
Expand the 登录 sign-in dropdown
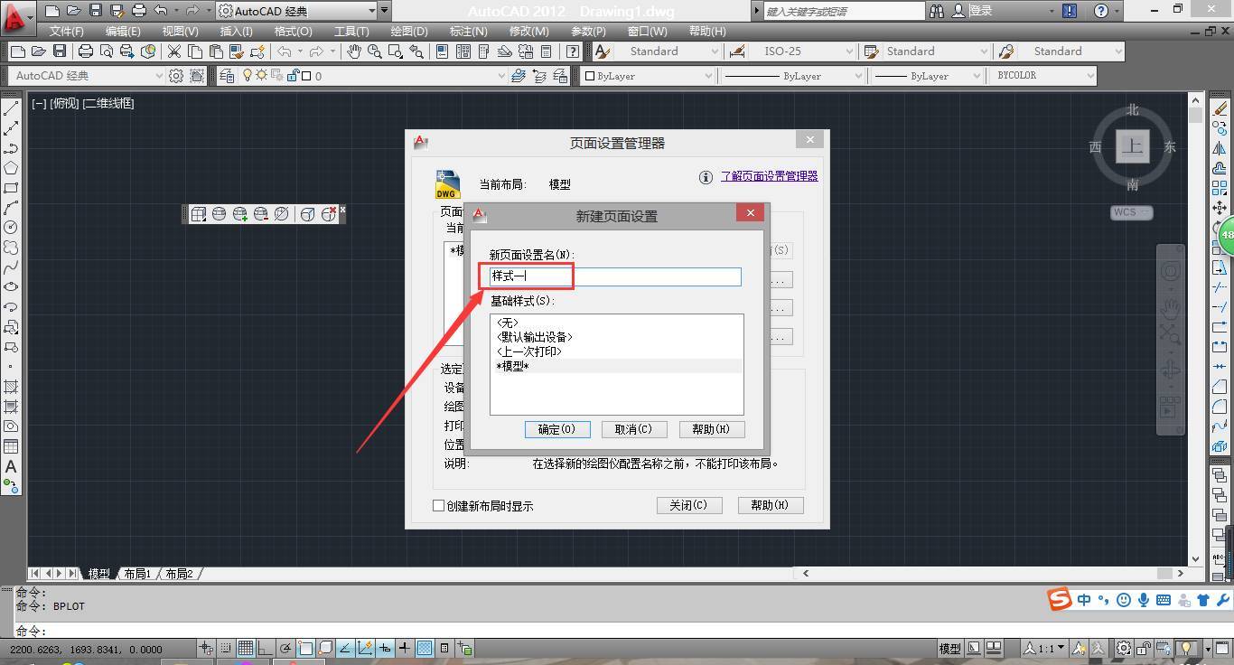coord(1052,11)
